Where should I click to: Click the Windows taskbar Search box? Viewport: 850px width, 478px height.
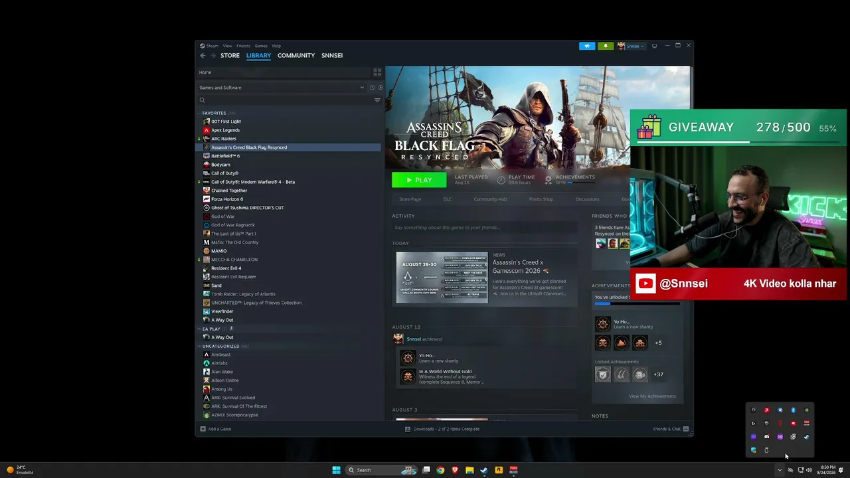(x=381, y=470)
